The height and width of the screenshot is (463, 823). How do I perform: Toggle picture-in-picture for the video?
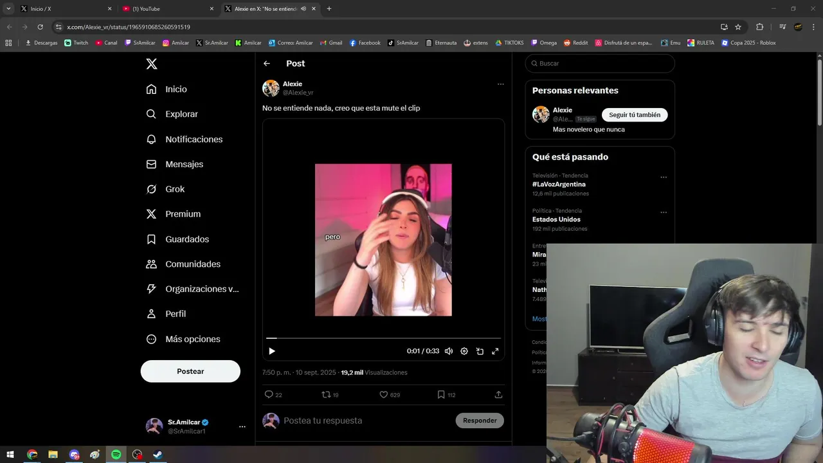click(480, 351)
